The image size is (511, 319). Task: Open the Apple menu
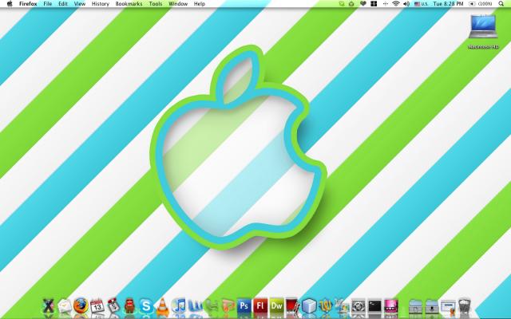[x=10, y=4]
